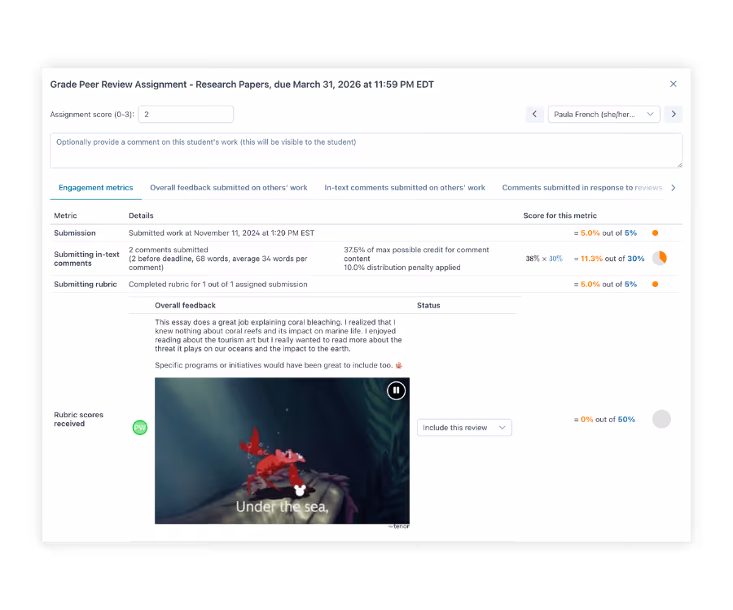This screenshot has width=733, height=610.
Task: Go to next student with right chevron
Action: pos(674,114)
